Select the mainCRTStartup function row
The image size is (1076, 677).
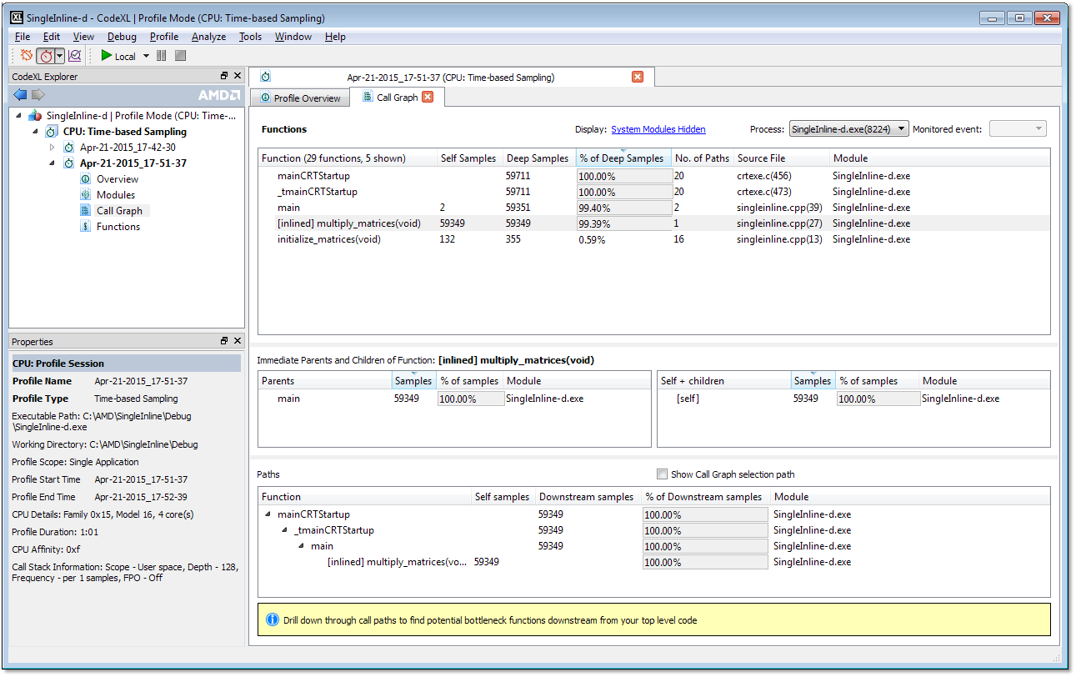click(x=654, y=176)
